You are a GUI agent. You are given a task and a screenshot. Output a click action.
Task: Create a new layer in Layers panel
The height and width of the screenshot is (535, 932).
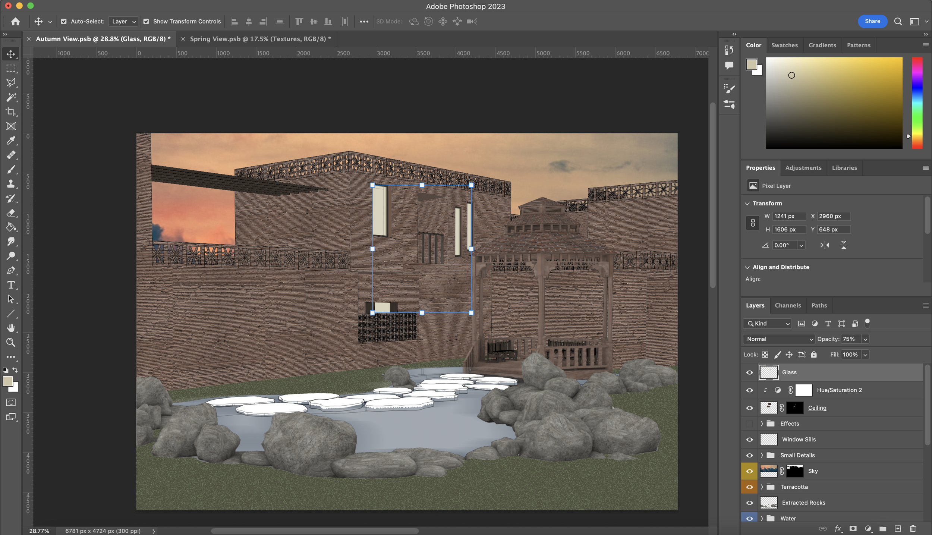898,528
